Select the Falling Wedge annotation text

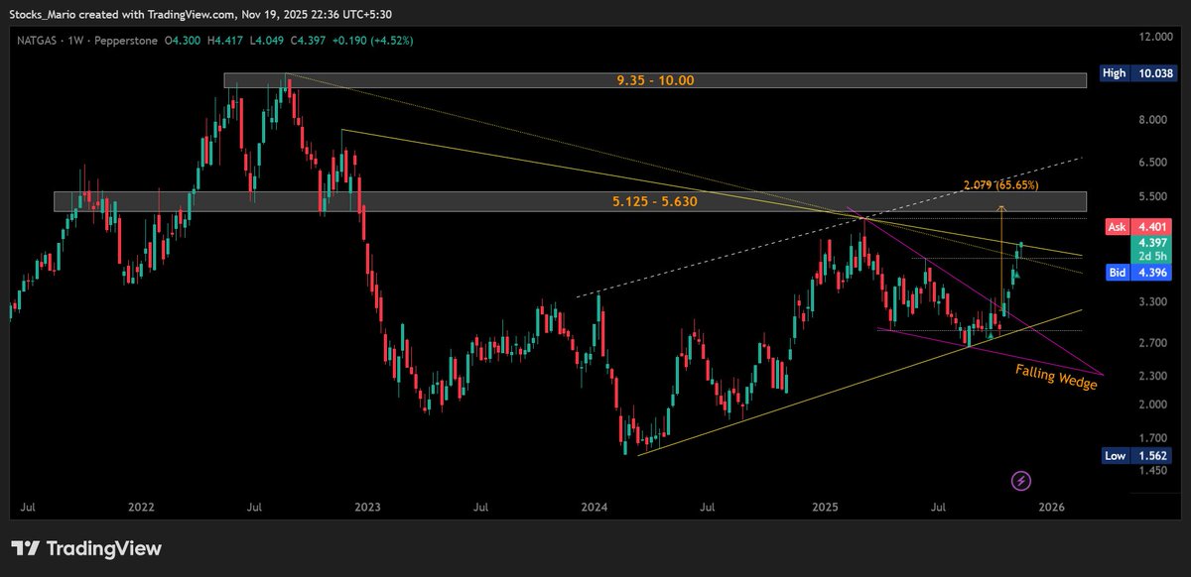coord(1055,377)
